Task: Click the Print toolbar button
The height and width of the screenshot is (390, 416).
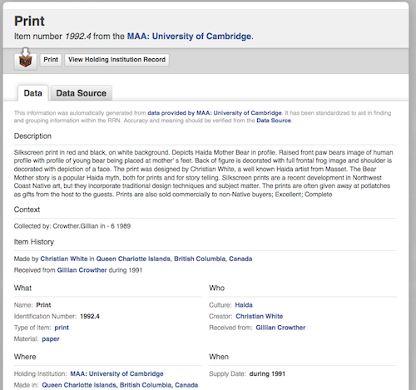Action: point(51,60)
